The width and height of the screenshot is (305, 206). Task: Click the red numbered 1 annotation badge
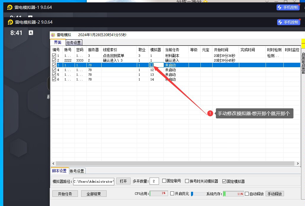210,113
